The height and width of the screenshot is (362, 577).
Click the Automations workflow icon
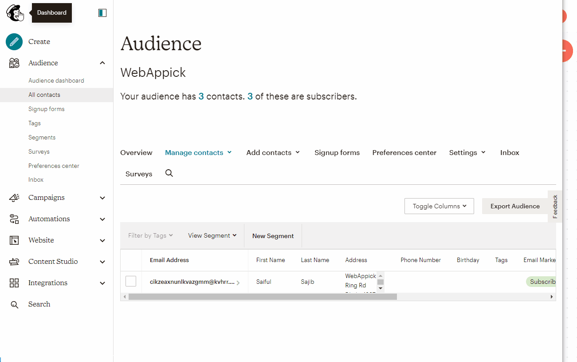14,219
